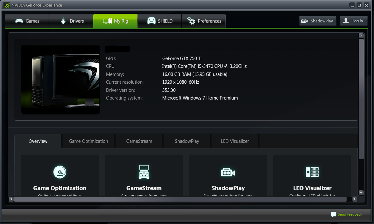Click the Send feedback speech bubble icon
This screenshot has width=374, height=224.
333,215
